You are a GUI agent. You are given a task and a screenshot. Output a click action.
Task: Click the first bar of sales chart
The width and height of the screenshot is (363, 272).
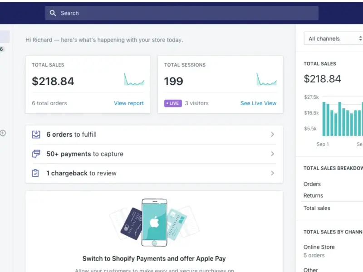pos(324,119)
